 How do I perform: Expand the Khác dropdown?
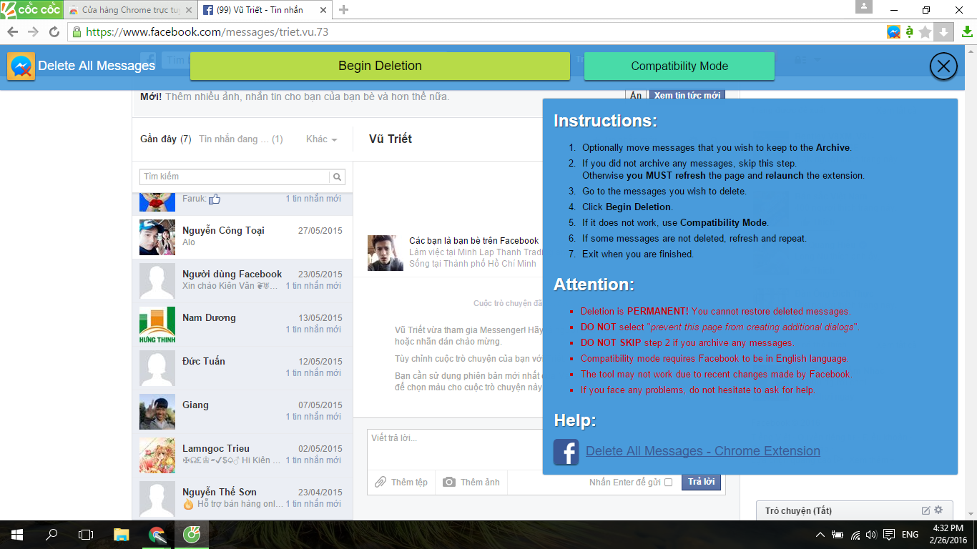click(x=321, y=139)
